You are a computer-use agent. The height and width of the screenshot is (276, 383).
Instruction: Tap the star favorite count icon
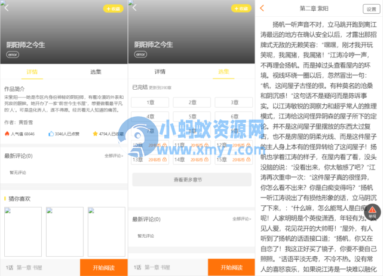(x=95, y=134)
